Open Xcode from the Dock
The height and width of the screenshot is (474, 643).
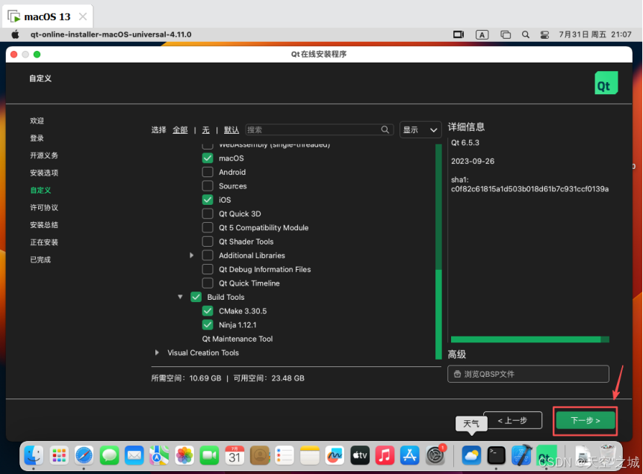(x=521, y=455)
